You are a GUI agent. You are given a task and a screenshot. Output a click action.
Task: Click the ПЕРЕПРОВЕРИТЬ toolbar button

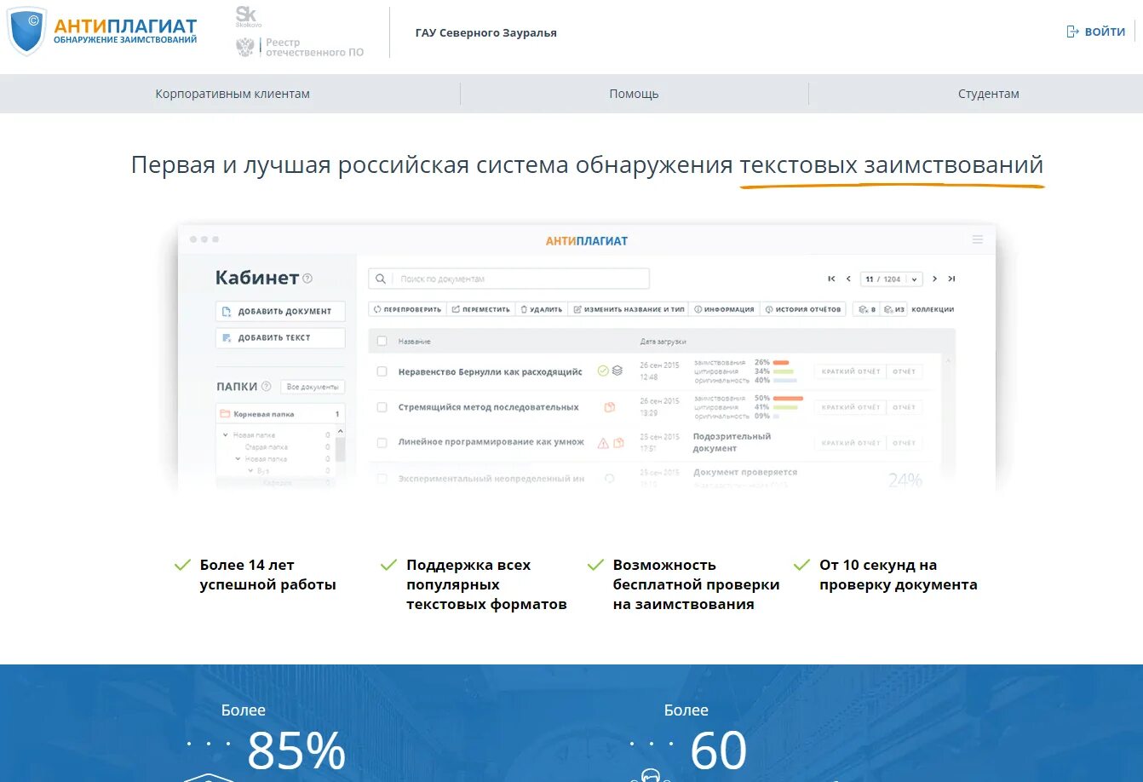pyautogui.click(x=407, y=309)
